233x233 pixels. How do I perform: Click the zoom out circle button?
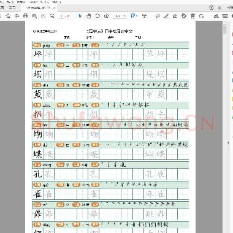click(x=97, y=16)
